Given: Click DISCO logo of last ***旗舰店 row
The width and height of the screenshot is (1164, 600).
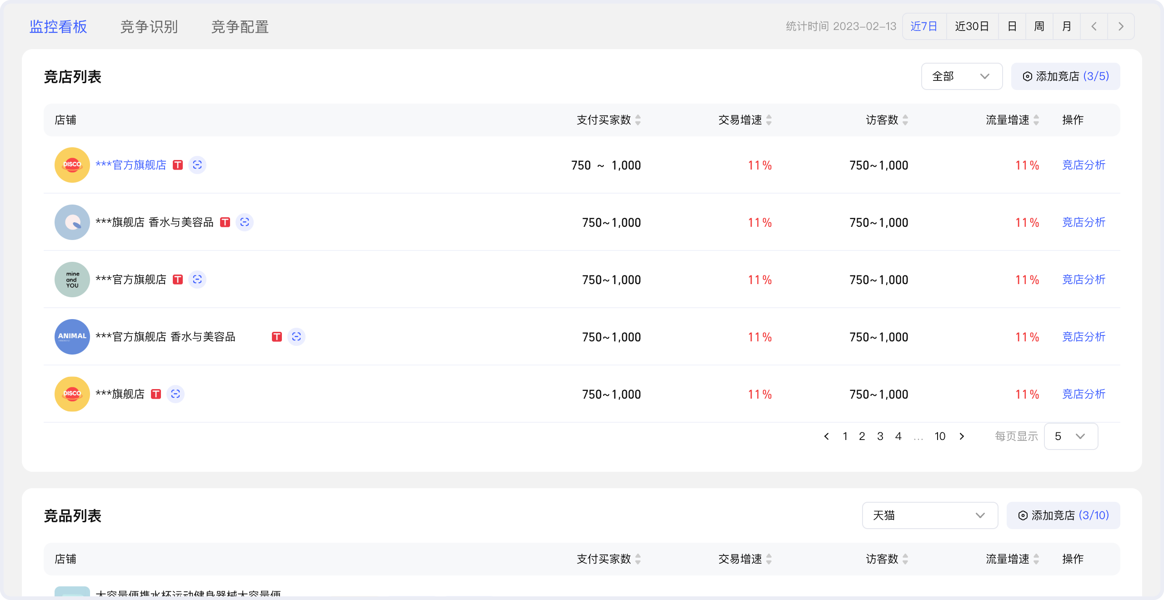Looking at the screenshot, I should pyautogui.click(x=72, y=394).
